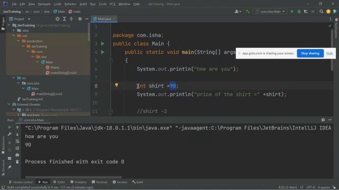Open the Refactor menu
339x190 pixels.
(x=70, y=4)
